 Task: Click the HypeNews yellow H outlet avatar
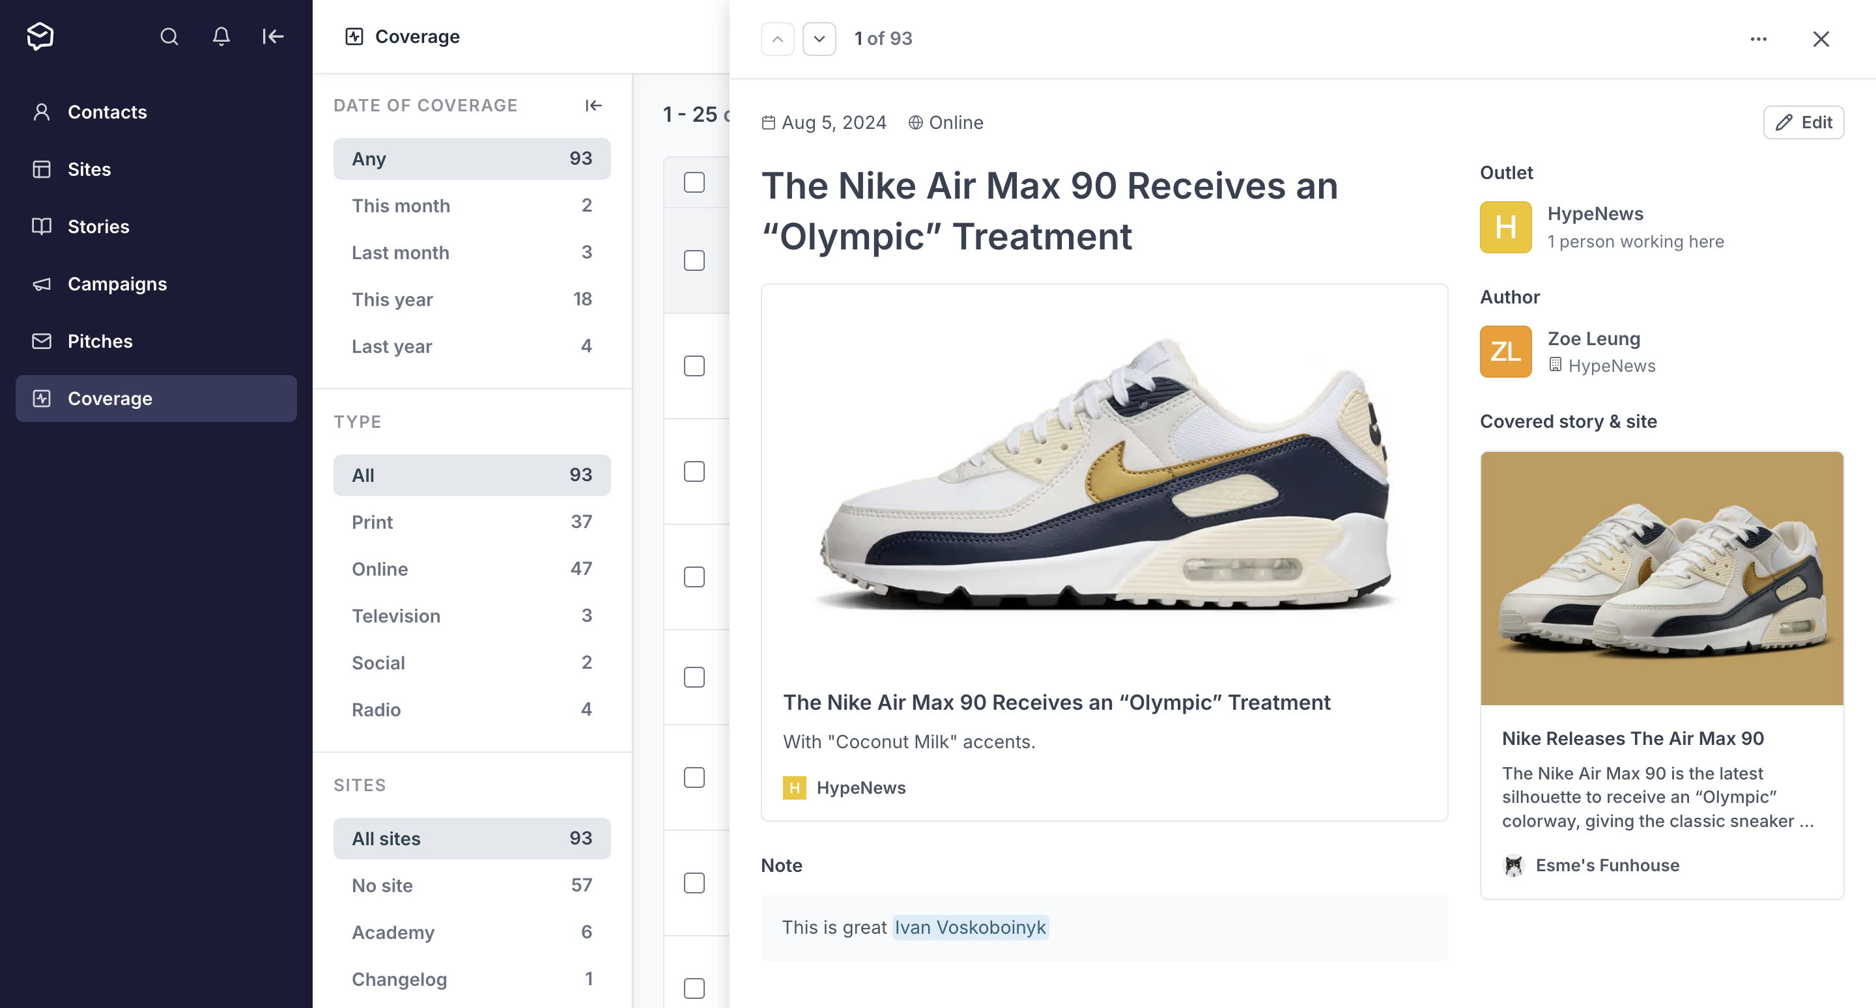(x=1505, y=227)
